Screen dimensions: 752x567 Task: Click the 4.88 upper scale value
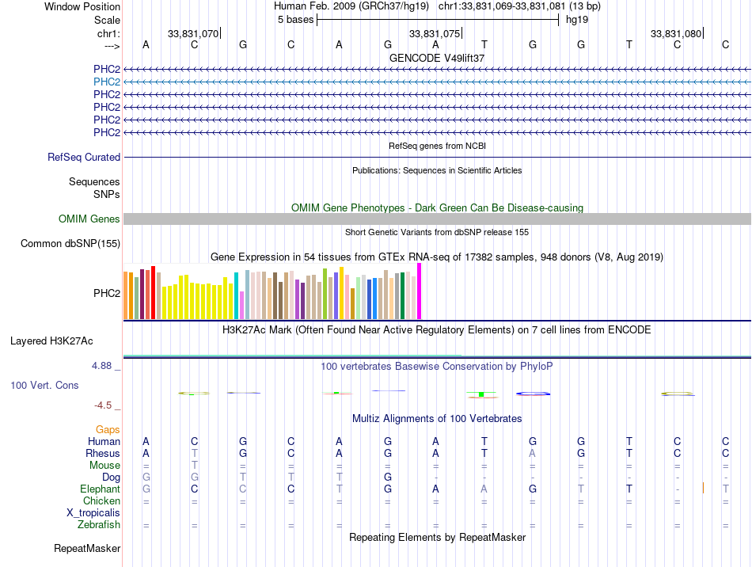coord(101,366)
